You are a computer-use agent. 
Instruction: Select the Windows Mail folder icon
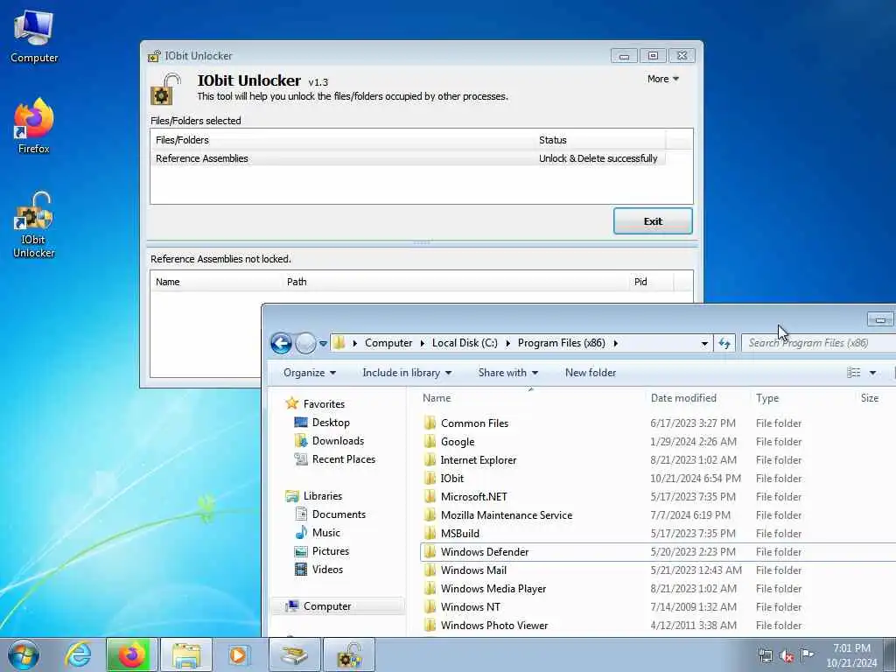coord(430,570)
